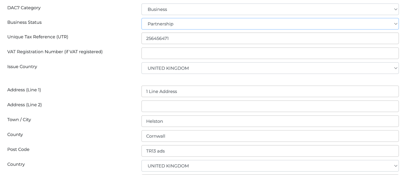Click the empty VAT Registration Number field
This screenshot has width=404, height=175.
(x=270, y=53)
